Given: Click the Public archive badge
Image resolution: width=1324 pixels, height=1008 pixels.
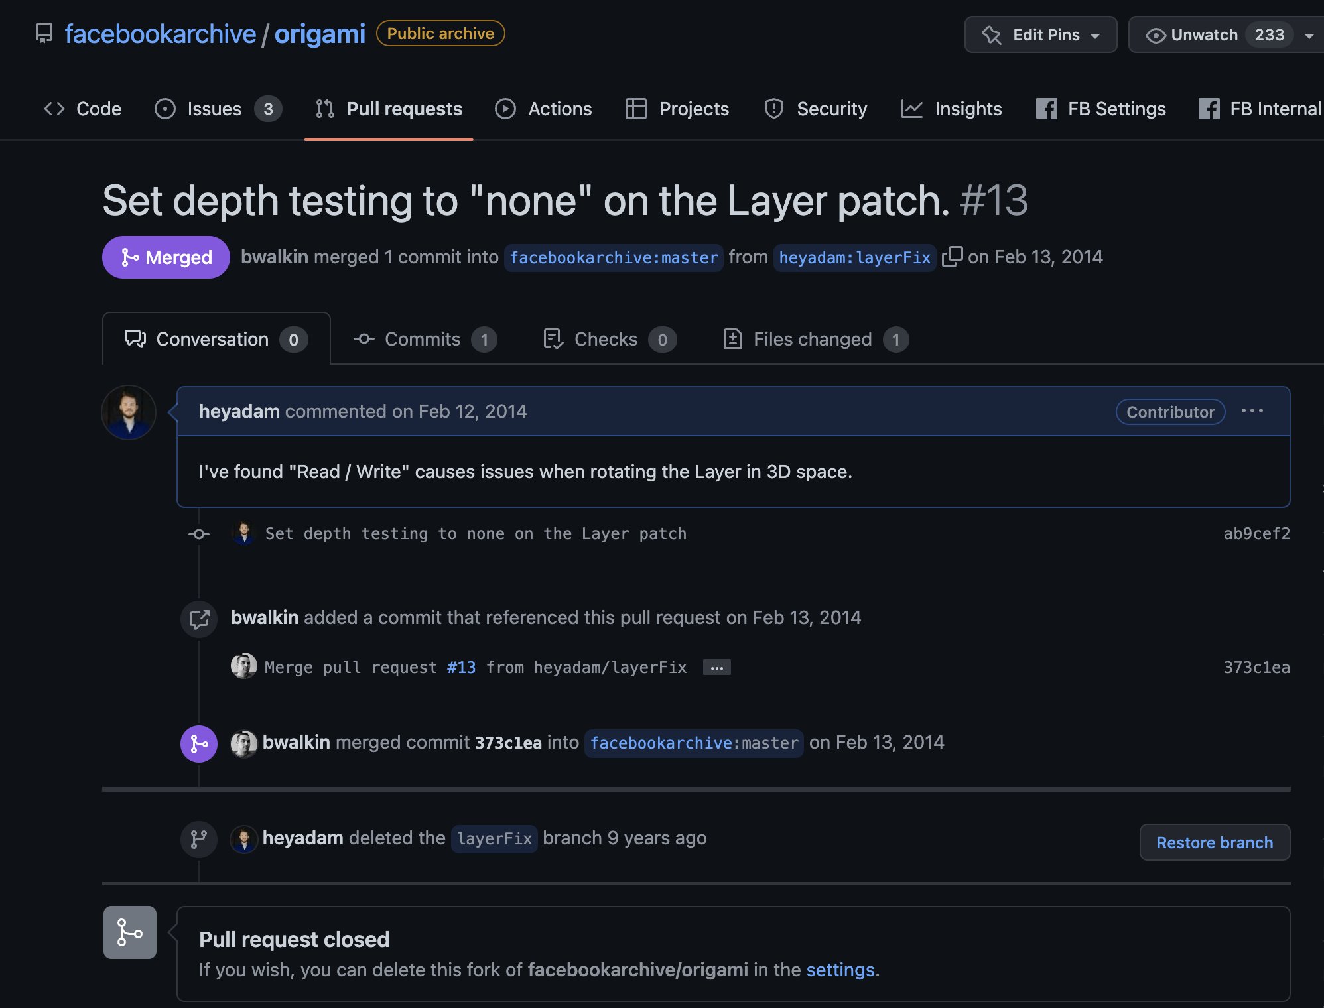Looking at the screenshot, I should tap(440, 33).
